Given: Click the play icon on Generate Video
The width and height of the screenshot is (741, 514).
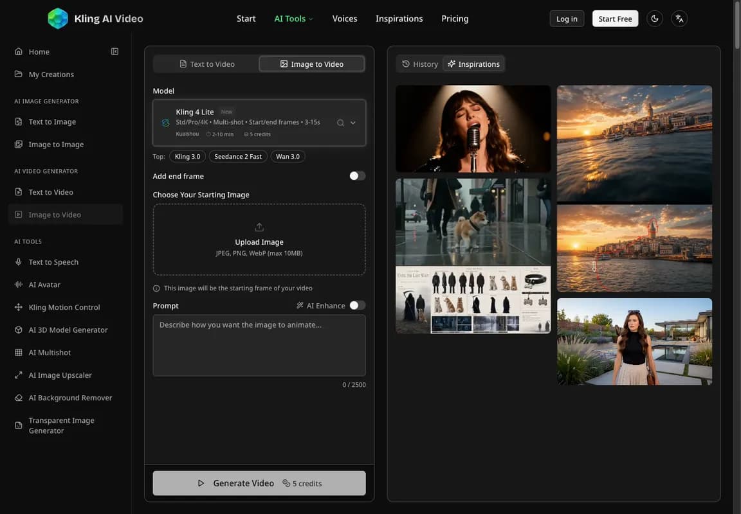Looking at the screenshot, I should click(x=201, y=483).
